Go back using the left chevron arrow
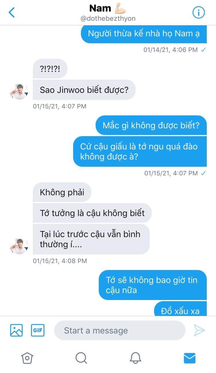Screen dimensions: 216x373 click(12, 12)
